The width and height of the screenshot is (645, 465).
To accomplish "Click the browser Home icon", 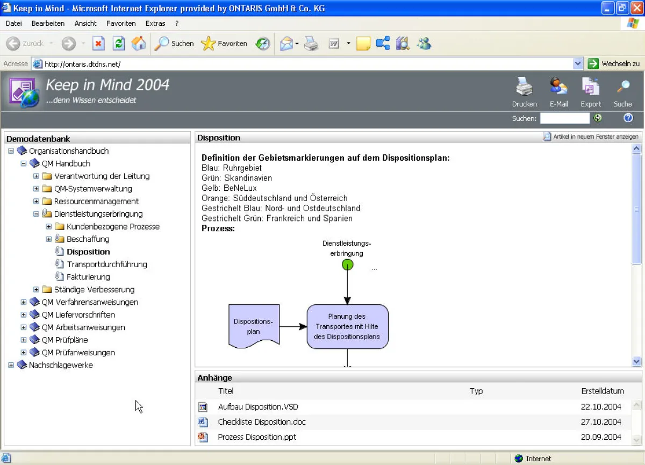I will tap(139, 44).
